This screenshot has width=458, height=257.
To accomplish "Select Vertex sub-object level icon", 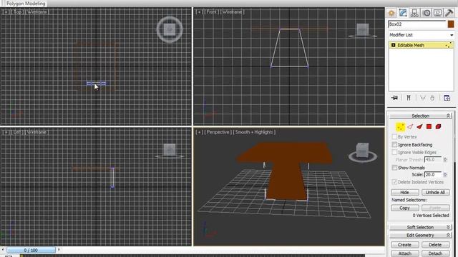I will 400,127.
